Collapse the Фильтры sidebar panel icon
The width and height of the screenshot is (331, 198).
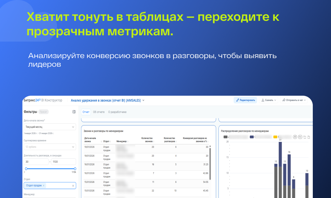pos(74,112)
